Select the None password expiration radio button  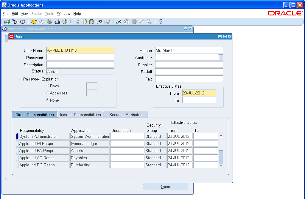tap(47, 100)
